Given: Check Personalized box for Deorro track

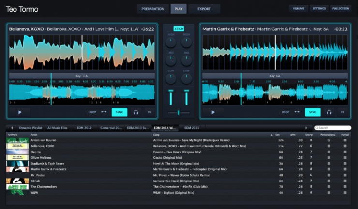Looking at the screenshot, I should pyautogui.click(x=328, y=152).
